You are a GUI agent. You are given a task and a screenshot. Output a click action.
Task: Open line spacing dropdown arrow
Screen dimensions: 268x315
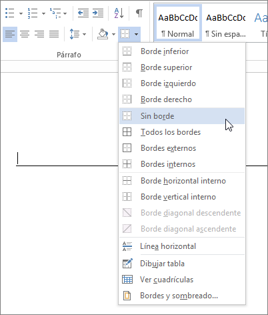pos(84,34)
